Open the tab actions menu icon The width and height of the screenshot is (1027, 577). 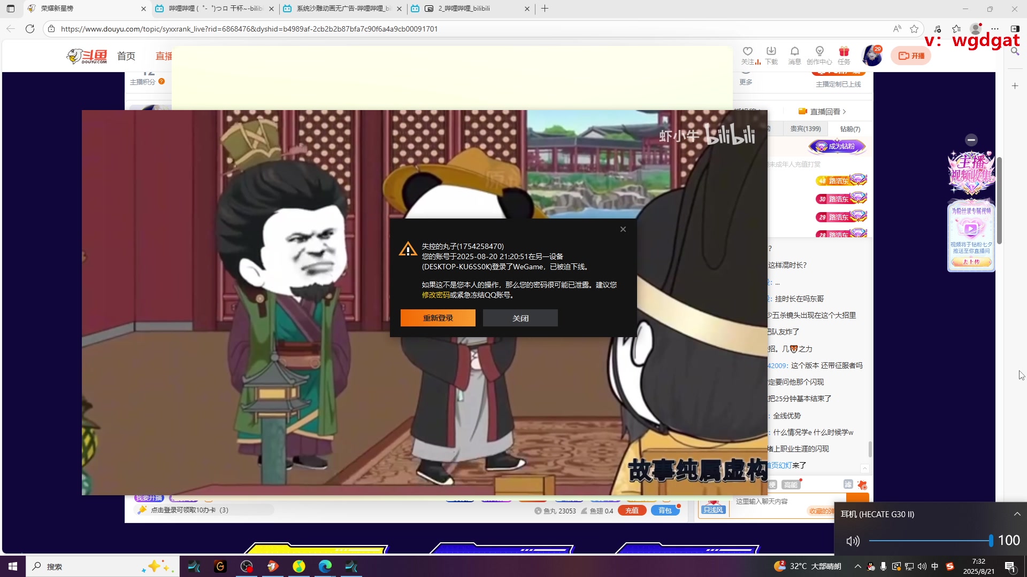(11, 9)
